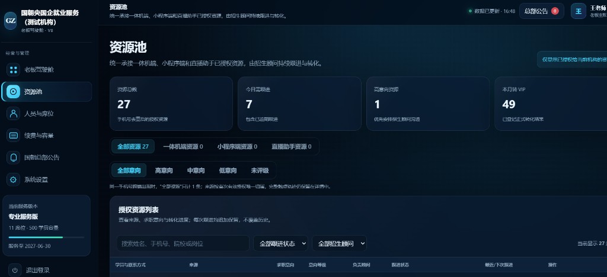Select 人员与席位 in the sidebar
The width and height of the screenshot is (607, 277).
(x=47, y=114)
